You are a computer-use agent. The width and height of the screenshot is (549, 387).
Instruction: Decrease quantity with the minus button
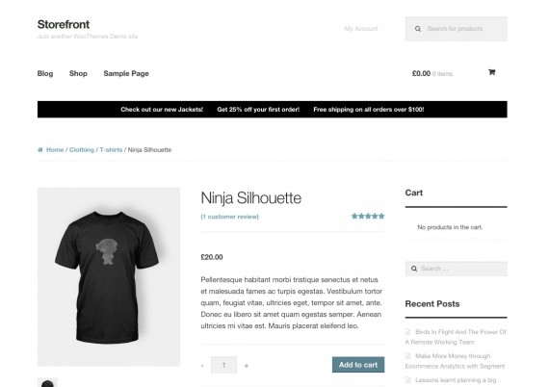click(x=202, y=366)
